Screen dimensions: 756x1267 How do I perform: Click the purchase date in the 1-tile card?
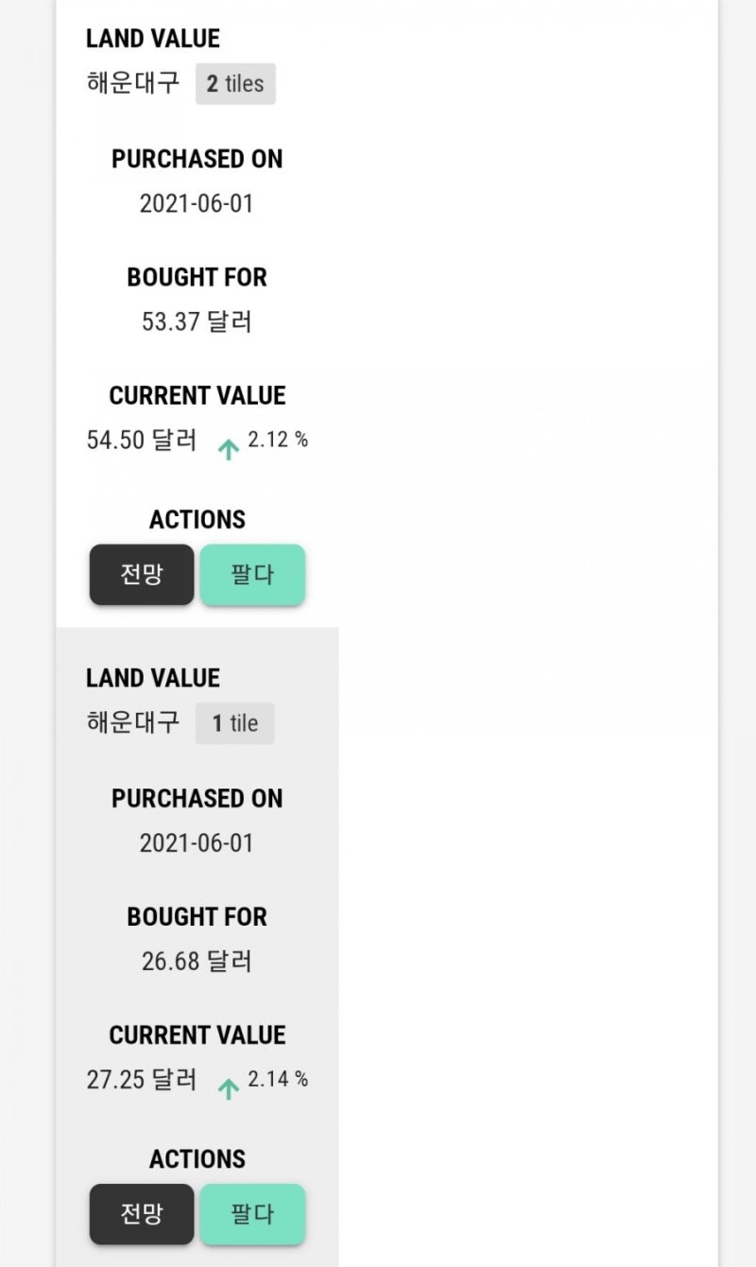tap(197, 843)
